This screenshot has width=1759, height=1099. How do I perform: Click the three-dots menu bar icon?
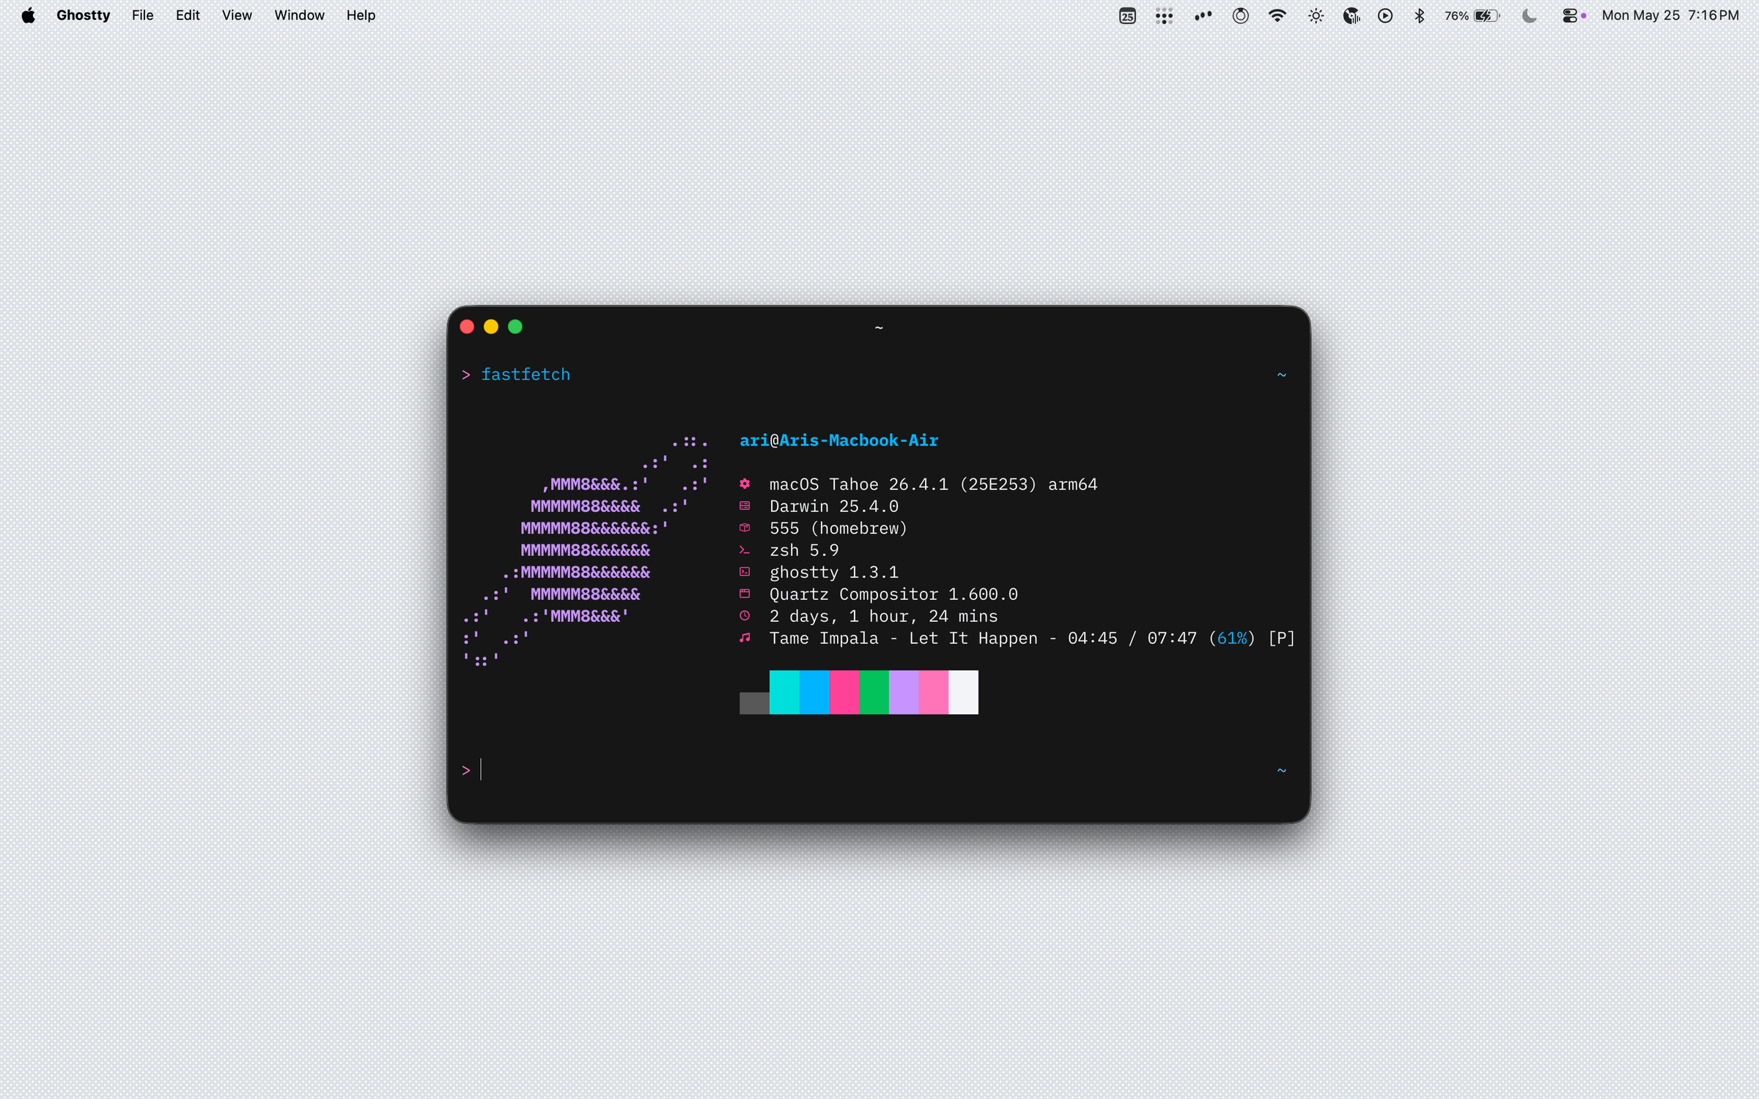[1203, 15]
